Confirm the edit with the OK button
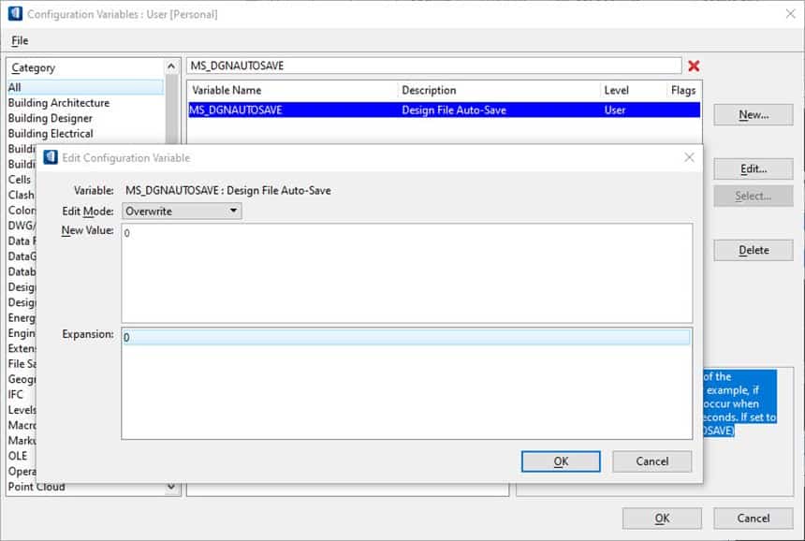The height and width of the screenshot is (541, 805). pos(560,461)
